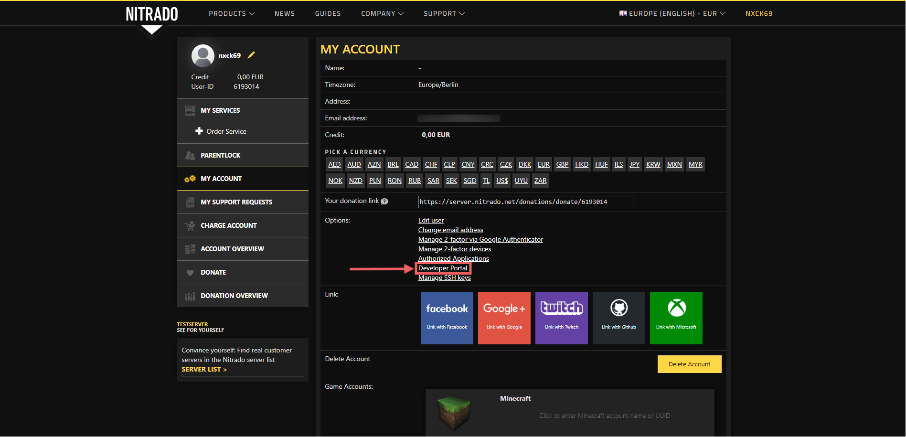This screenshot has height=437, width=906.
Task: Click the Minecraft account name field
Action: [605, 416]
